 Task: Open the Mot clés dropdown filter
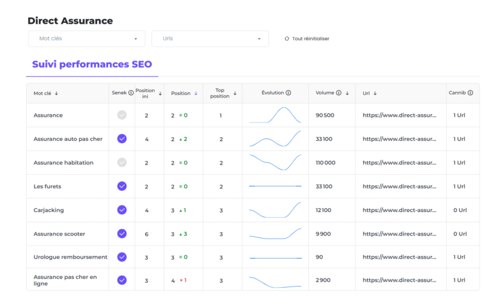[x=86, y=39]
